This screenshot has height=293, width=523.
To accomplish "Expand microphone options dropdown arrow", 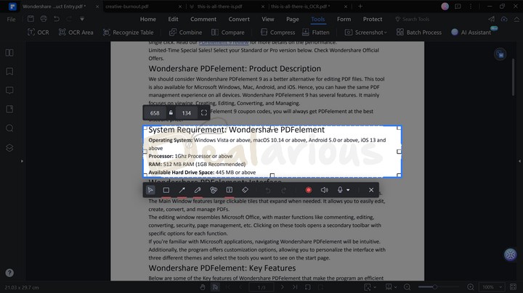I will [x=348, y=190].
